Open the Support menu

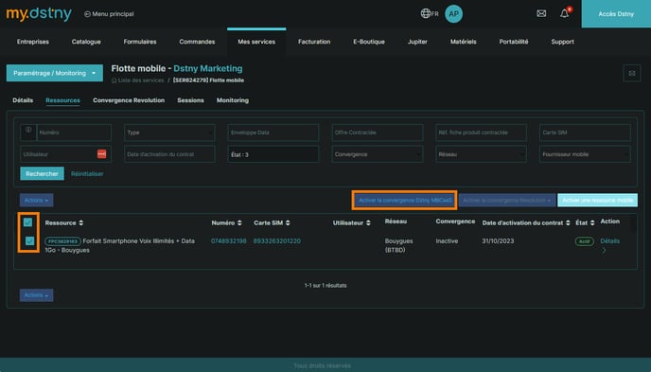pos(563,42)
